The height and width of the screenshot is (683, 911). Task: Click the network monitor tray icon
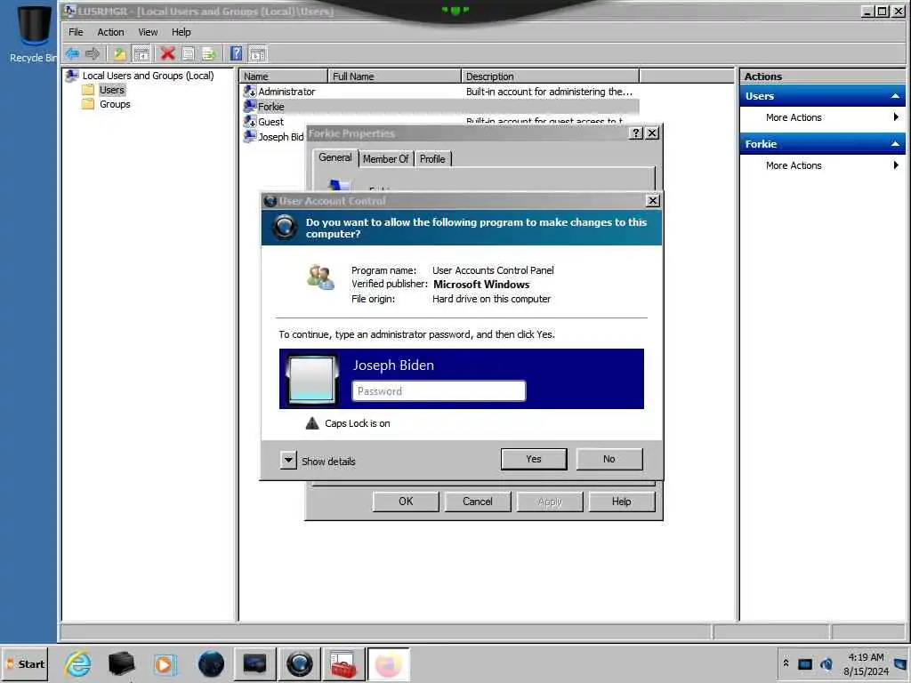tap(805, 663)
